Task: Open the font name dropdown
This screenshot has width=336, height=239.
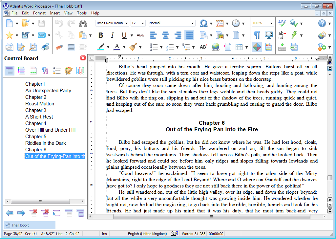Action: (x=126, y=23)
